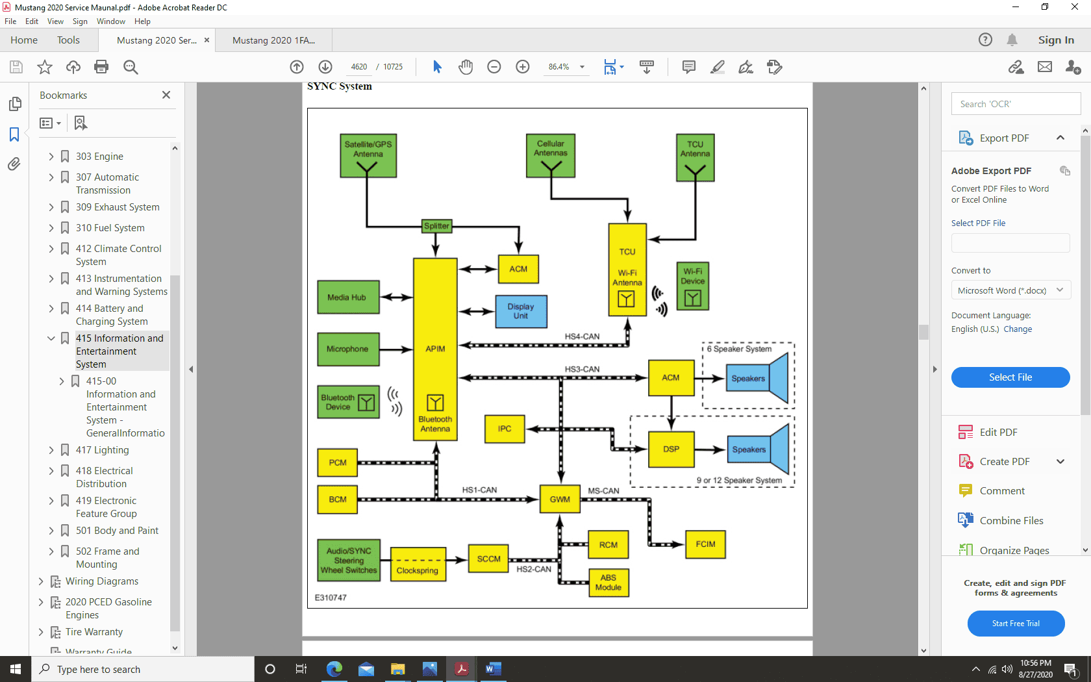This screenshot has height=682, width=1091.
Task: Click Start Free Trial button
Action: click(x=1016, y=624)
